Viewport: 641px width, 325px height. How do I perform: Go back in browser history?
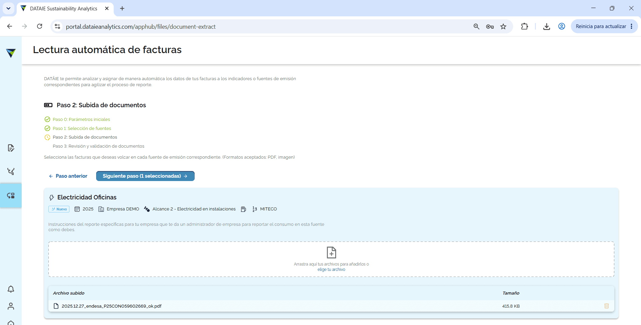click(10, 26)
